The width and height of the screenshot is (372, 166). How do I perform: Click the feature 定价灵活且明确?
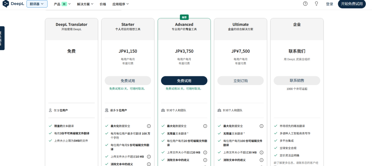[289, 155]
